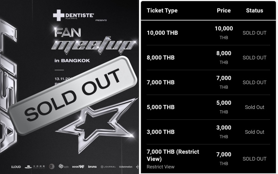Click the ticketmelon logo
278x174 pixels.
(125, 167)
